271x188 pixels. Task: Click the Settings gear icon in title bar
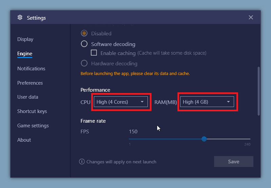(x=20, y=18)
